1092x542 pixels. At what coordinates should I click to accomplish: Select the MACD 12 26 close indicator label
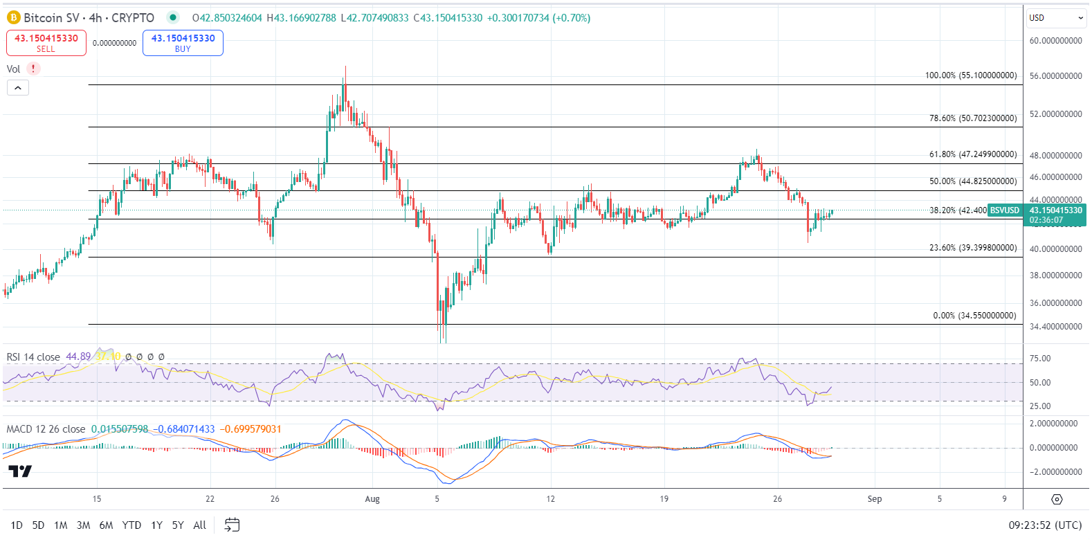pos(46,429)
